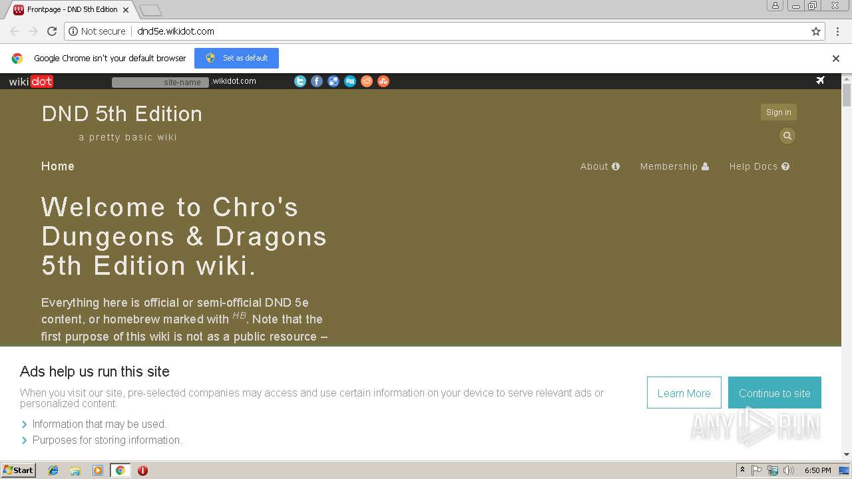Image resolution: width=852 pixels, height=479 pixels.
Task: Click the Chrome taskbar button
Action: click(x=120, y=470)
